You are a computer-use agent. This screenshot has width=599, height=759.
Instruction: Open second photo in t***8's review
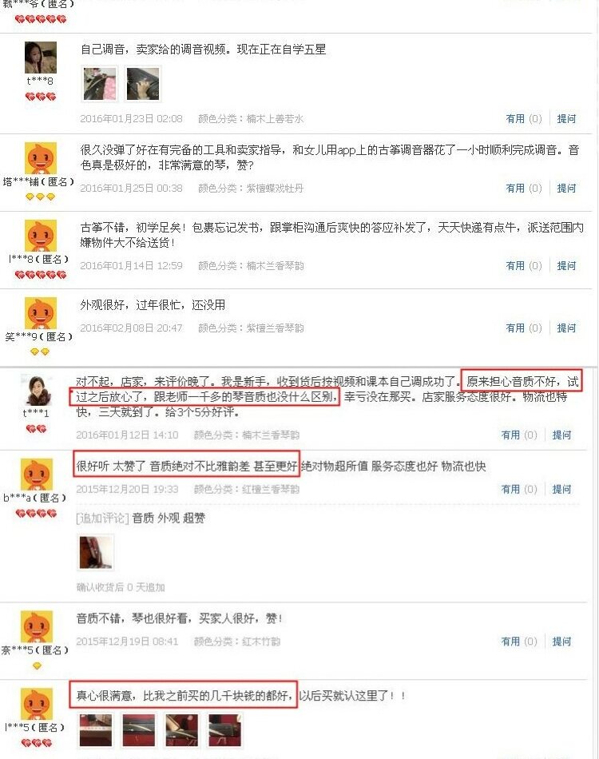click(x=143, y=84)
